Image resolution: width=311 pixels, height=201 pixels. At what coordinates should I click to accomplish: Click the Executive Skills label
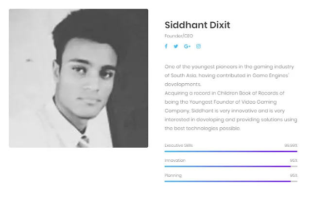click(x=178, y=145)
